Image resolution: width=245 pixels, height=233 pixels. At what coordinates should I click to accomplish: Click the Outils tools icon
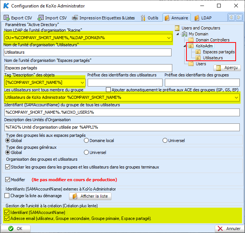tap(143, 18)
